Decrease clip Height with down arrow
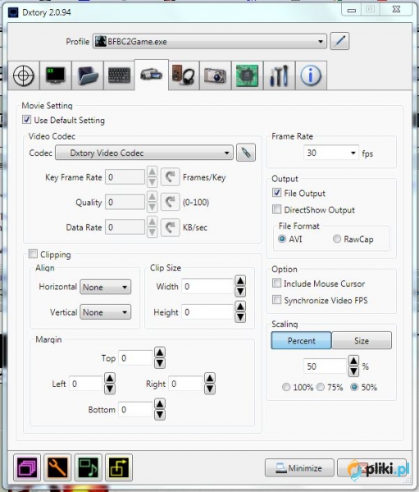This screenshot has height=492, width=419. [240, 317]
